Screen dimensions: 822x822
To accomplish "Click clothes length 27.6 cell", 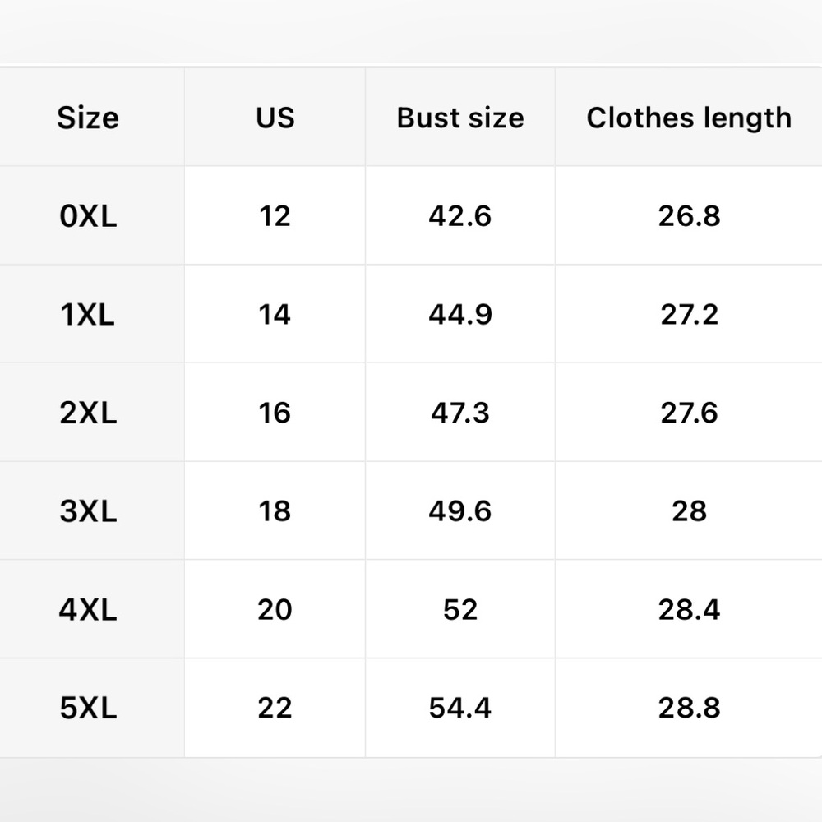I will 689,413.
